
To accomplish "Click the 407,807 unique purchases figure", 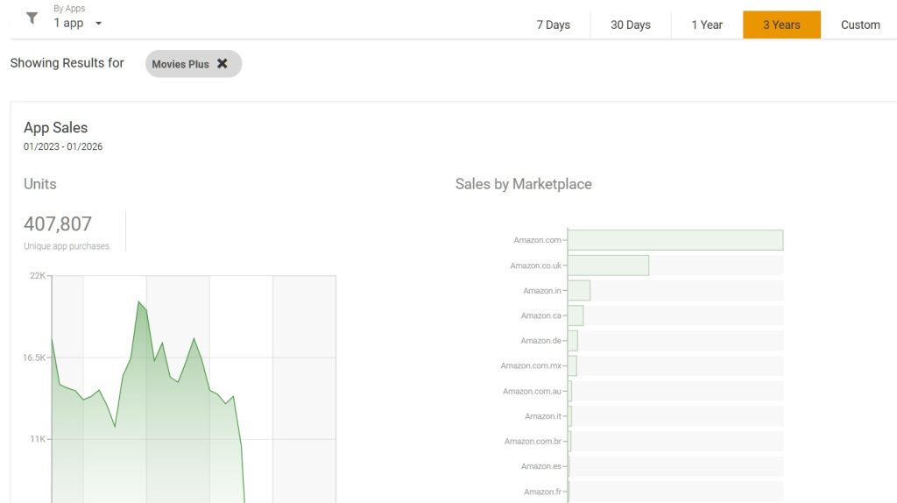I will point(58,224).
